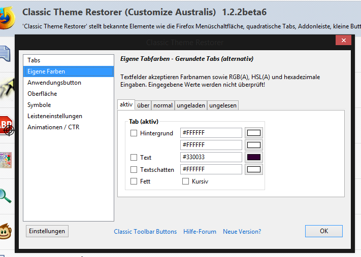This screenshot has height=257, width=361.
Task: Tick the Text color checkbox
Action: [x=134, y=158]
